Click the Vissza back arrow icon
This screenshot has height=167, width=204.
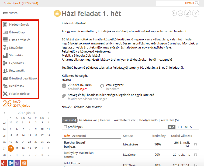point(5,13)
